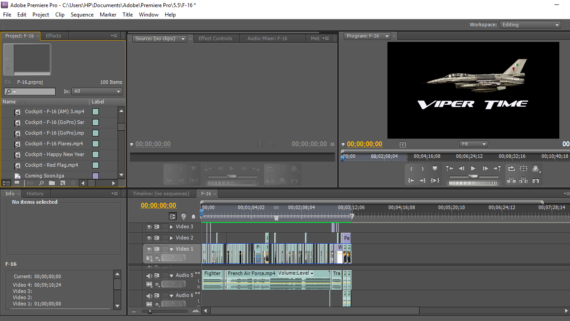Switch to the History tab
570x321 pixels.
[x=35, y=193]
